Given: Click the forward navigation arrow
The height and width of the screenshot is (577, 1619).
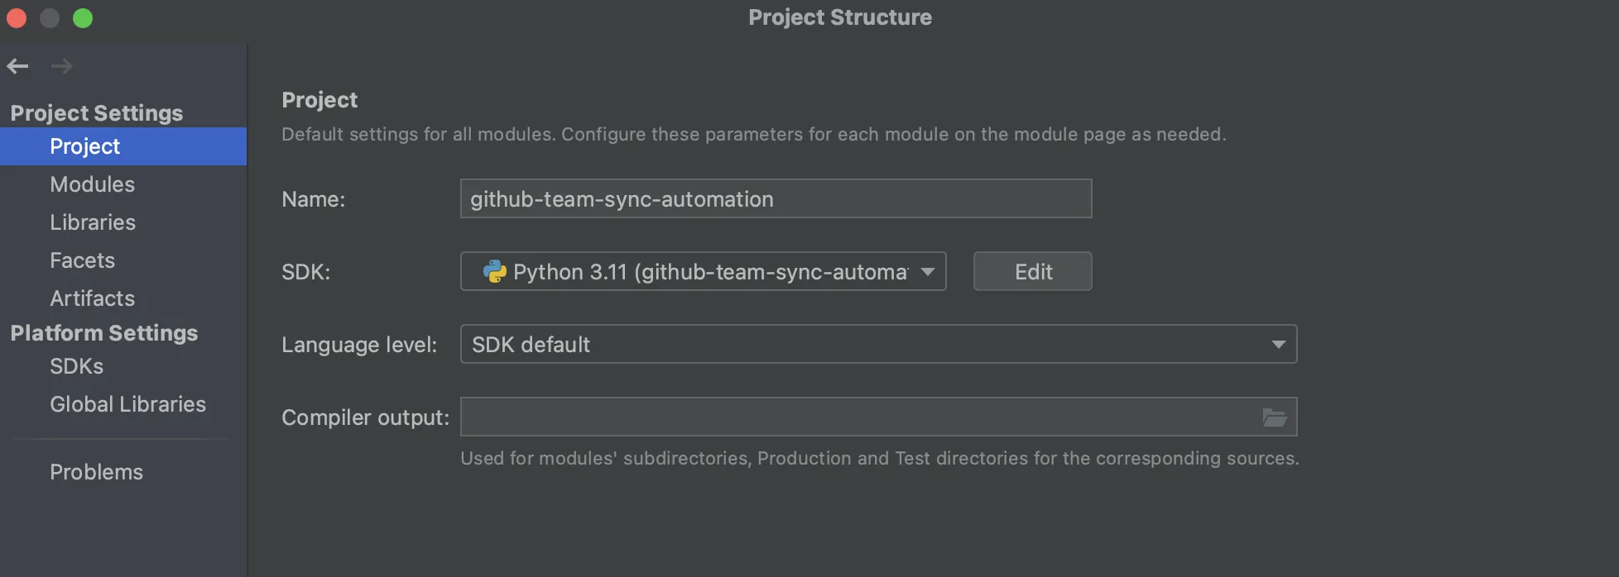Looking at the screenshot, I should 61,66.
